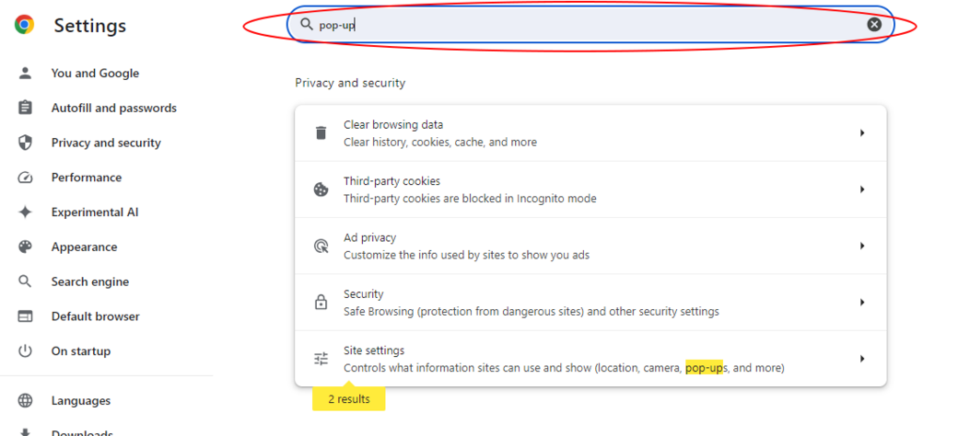Click inside the settings search field
The height and width of the screenshot is (436, 958).
pyautogui.click(x=590, y=25)
